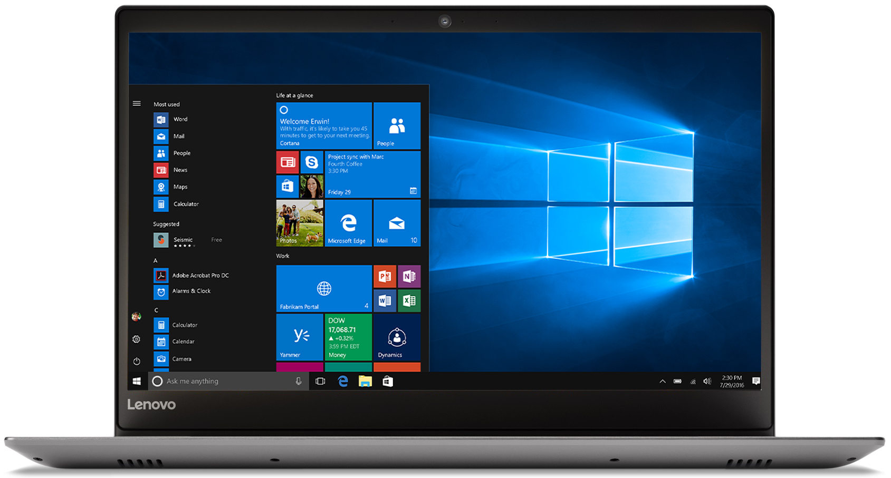Open Dynamics tile
Screen dimensions: 891x478
[x=397, y=337]
